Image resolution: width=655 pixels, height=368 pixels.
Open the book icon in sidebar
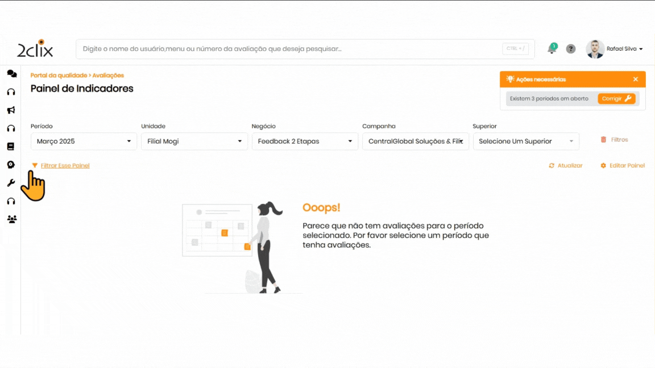click(11, 147)
